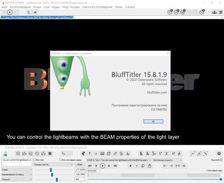Open the ПРАВКА menu
224x183 pixels.
[37, 7]
